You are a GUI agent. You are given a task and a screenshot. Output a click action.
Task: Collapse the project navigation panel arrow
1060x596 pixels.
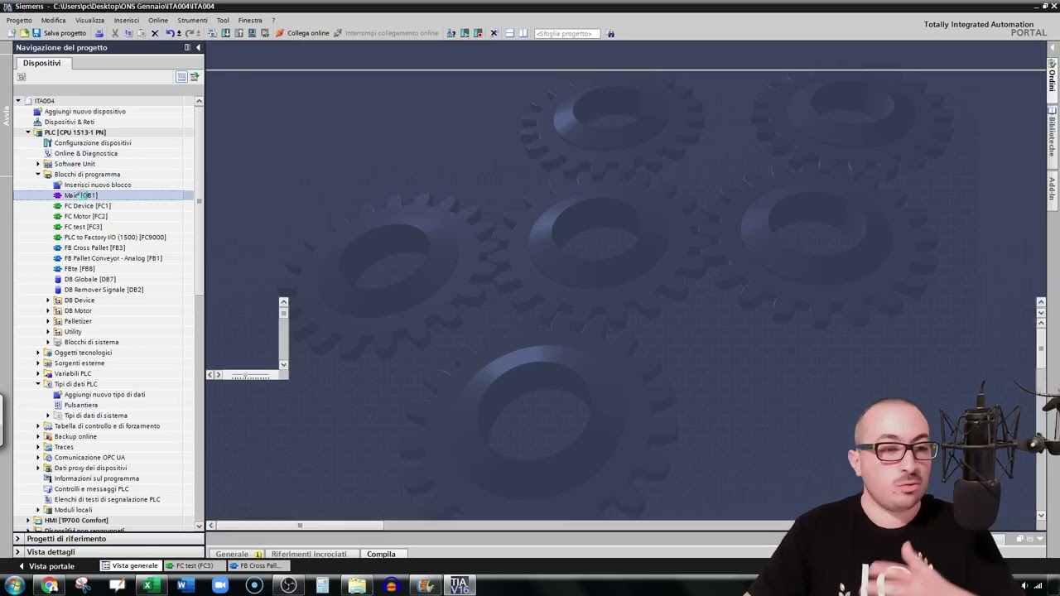198,47
